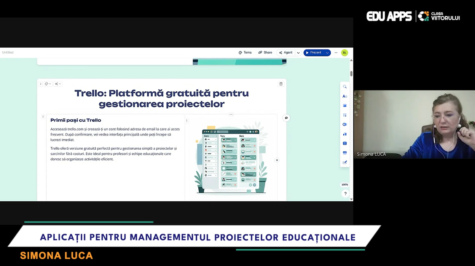The height and width of the screenshot is (266, 475).
Task: Add a block with the plus icon
Action: pyautogui.click(x=277, y=160)
